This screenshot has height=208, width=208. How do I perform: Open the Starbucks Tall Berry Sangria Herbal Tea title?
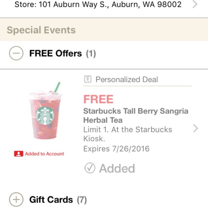[x=136, y=115]
